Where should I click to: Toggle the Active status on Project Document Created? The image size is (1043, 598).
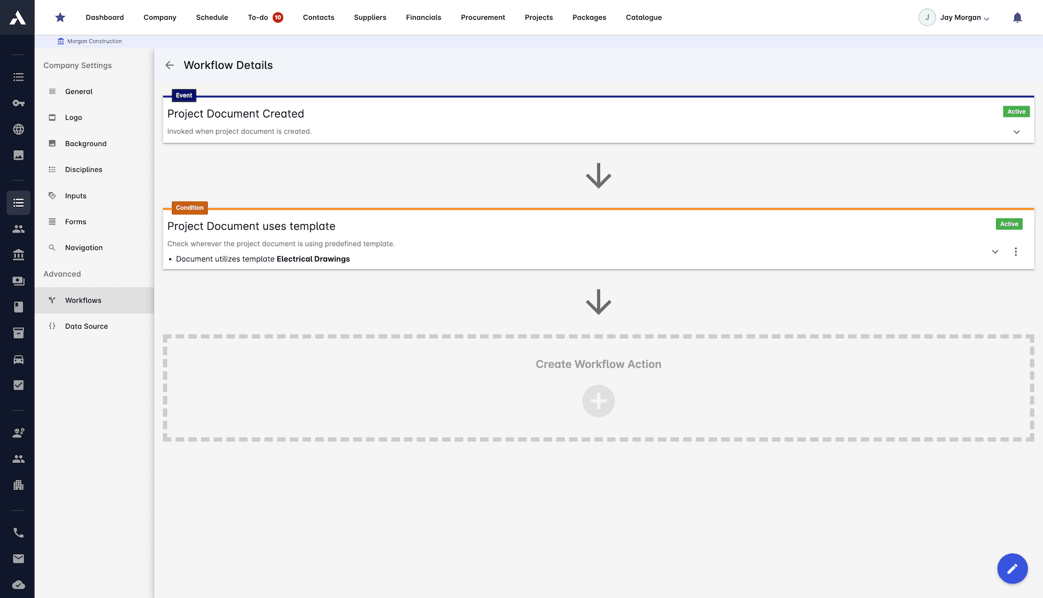(x=1016, y=112)
